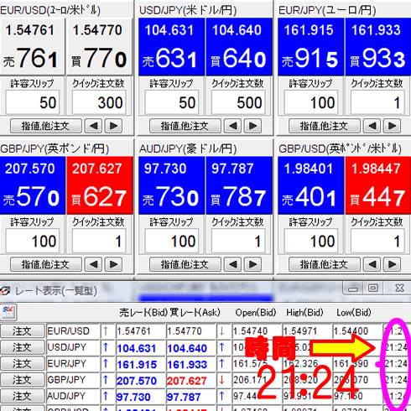Edit the EUR/JPY allowed slip field showing 100
Viewport: 411px width, 411px height.
311,102
